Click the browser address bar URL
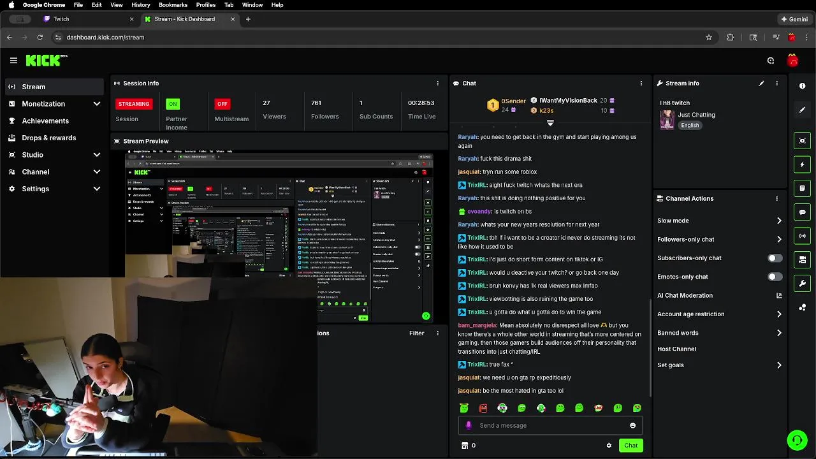Image resolution: width=816 pixels, height=459 pixels. click(105, 38)
